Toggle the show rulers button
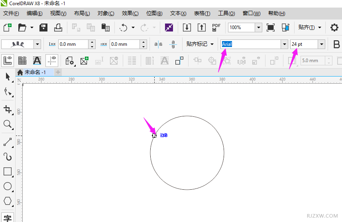 coord(8,61)
